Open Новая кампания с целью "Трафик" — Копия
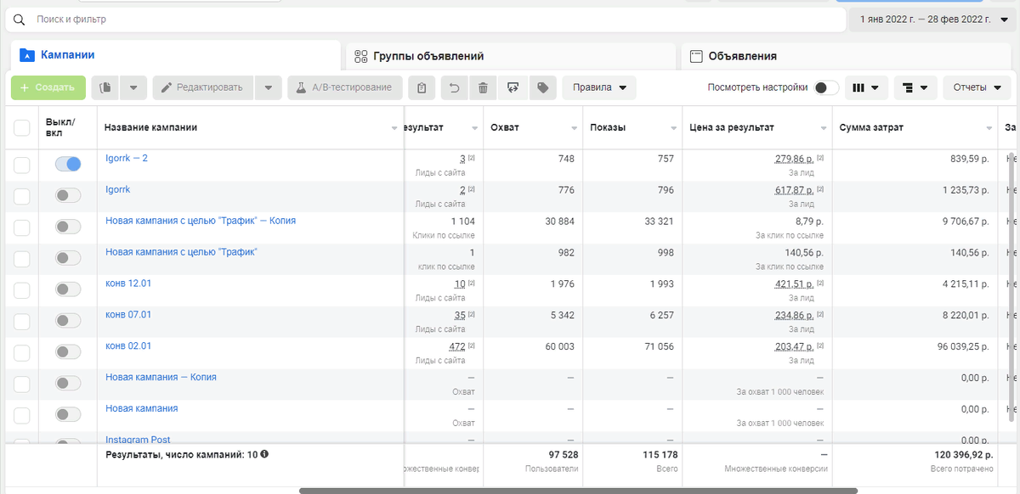 point(201,221)
